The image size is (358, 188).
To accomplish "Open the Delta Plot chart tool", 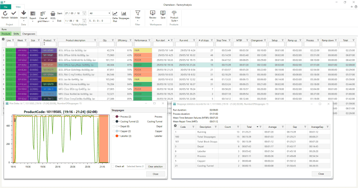I will click(x=115, y=14).
